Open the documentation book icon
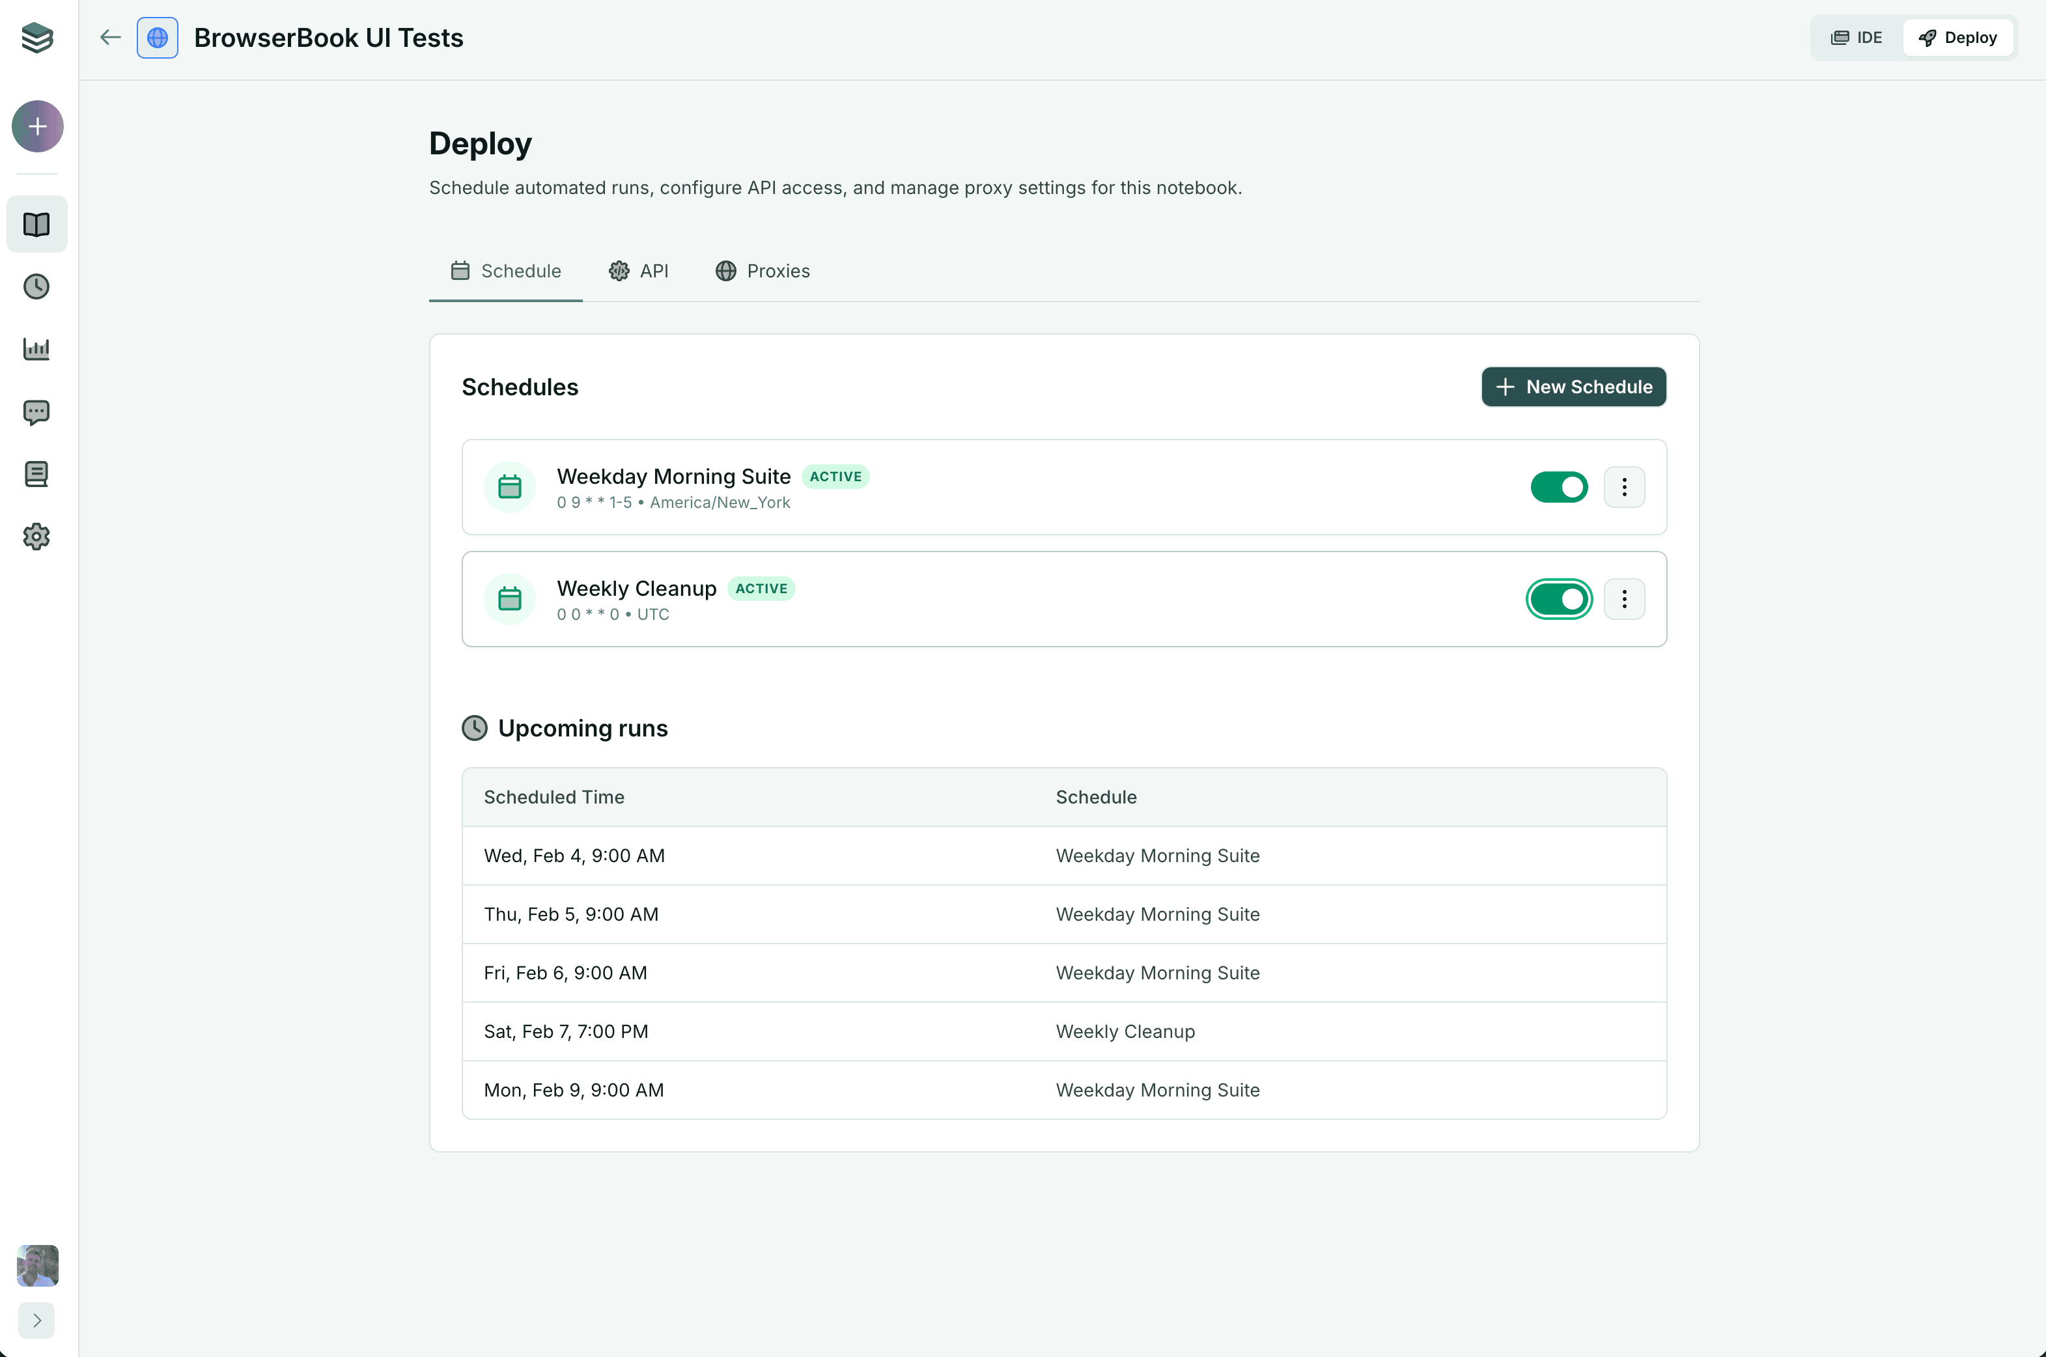2046x1357 pixels. 36,473
